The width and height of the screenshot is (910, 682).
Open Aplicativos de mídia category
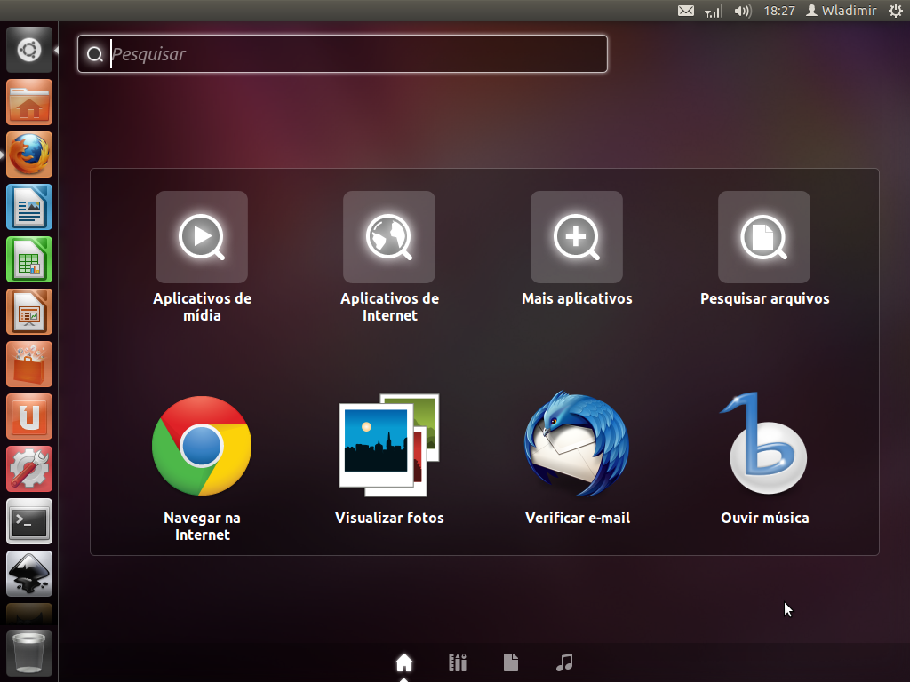tap(202, 257)
